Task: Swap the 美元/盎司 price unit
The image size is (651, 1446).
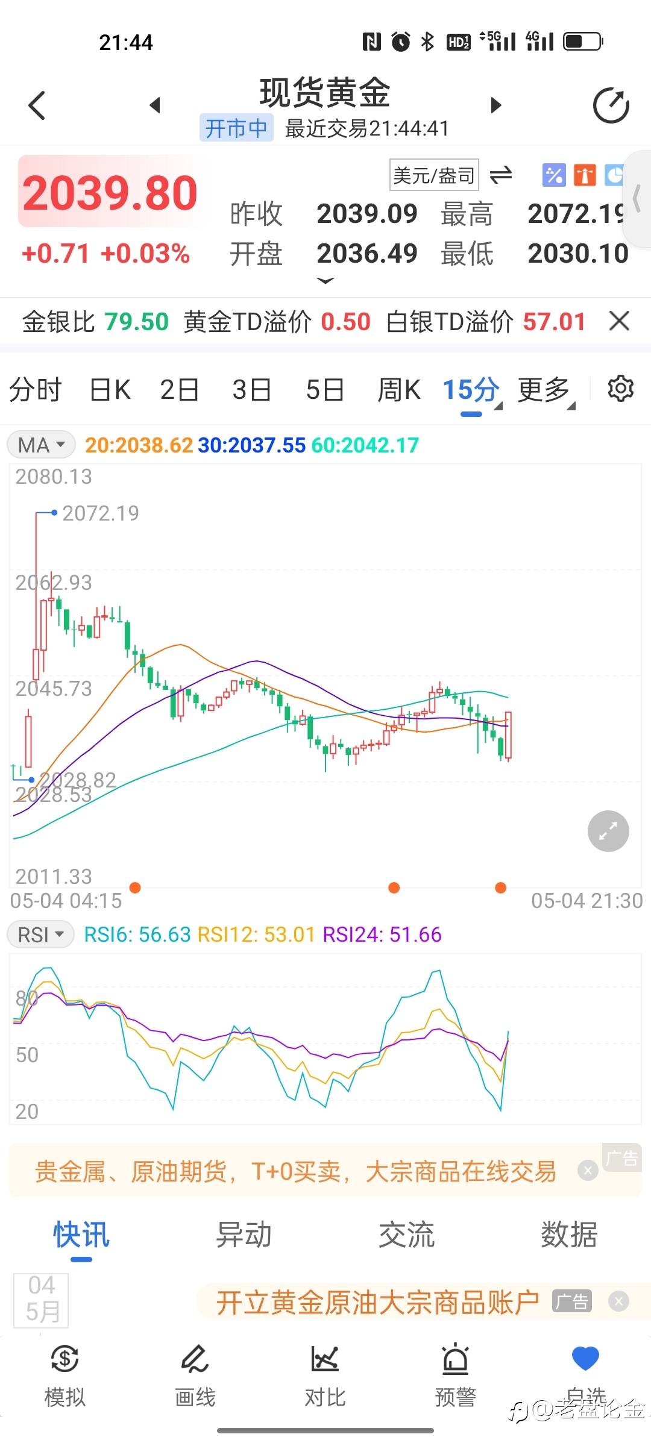Action: 501,175
